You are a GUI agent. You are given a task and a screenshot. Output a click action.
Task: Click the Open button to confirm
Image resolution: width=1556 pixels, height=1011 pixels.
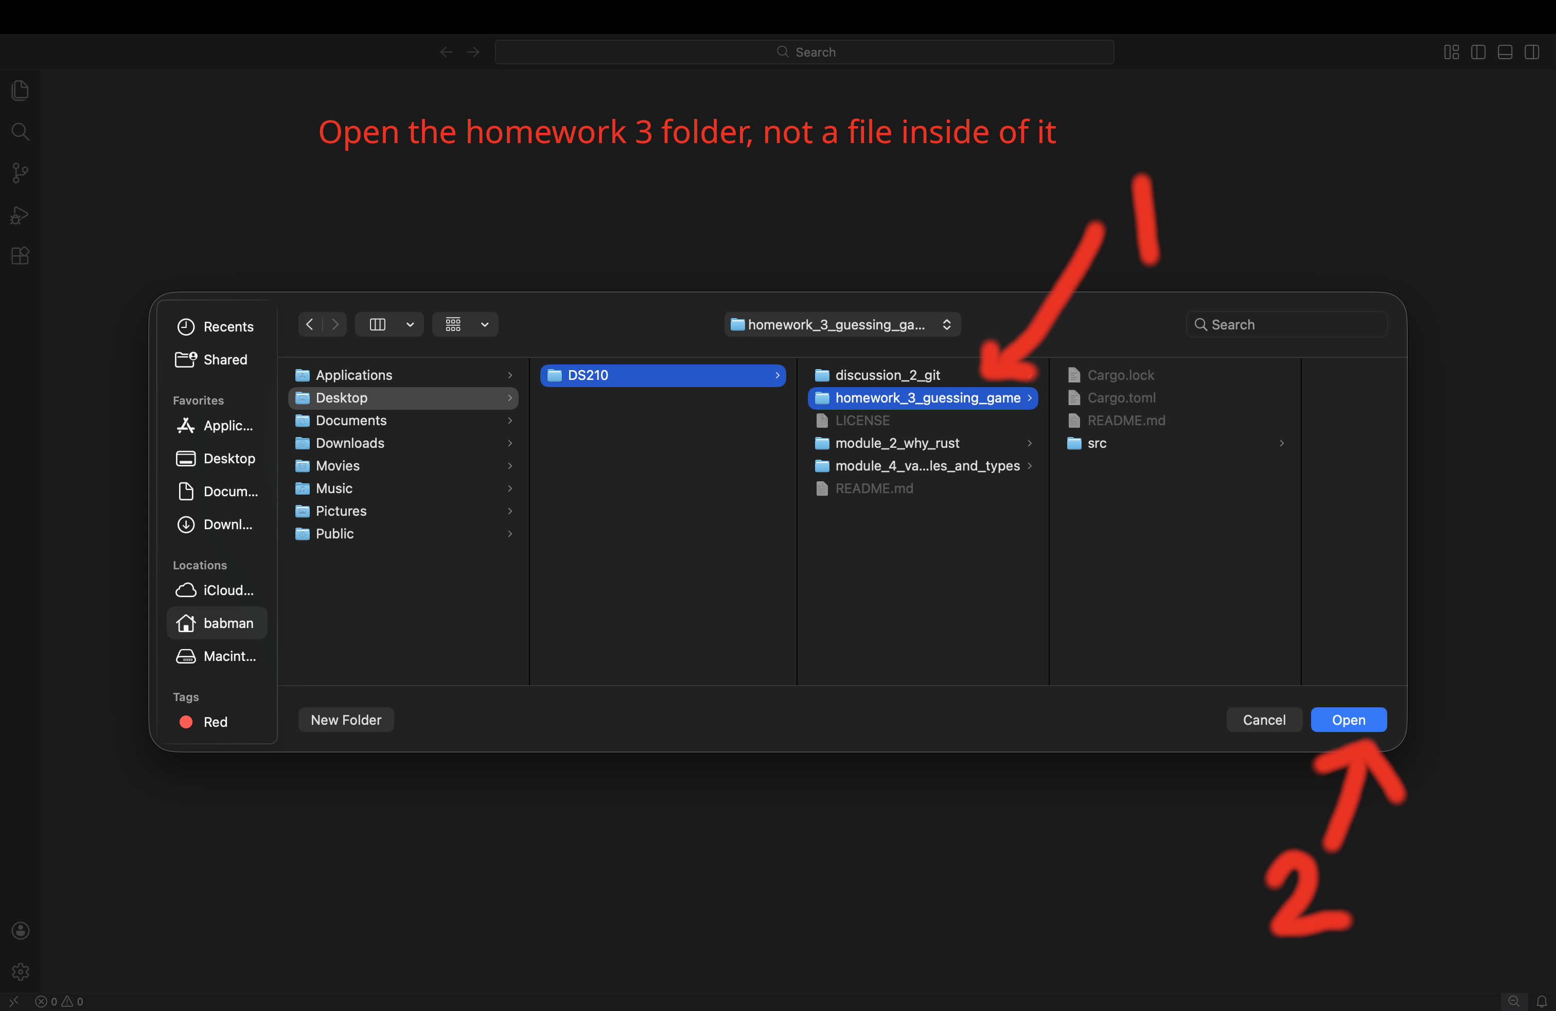pyautogui.click(x=1349, y=719)
